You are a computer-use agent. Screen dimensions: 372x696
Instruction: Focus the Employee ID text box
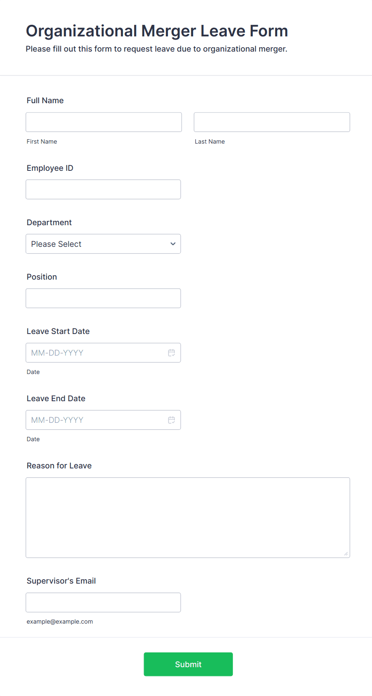pos(103,189)
